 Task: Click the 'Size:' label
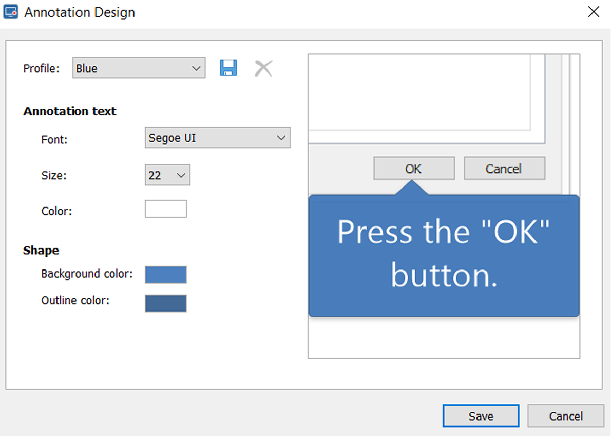point(54,175)
